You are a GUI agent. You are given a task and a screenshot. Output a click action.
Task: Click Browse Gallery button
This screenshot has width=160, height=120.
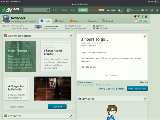(x=17, y=107)
